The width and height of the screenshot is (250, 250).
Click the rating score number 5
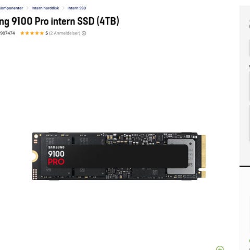tap(47, 33)
